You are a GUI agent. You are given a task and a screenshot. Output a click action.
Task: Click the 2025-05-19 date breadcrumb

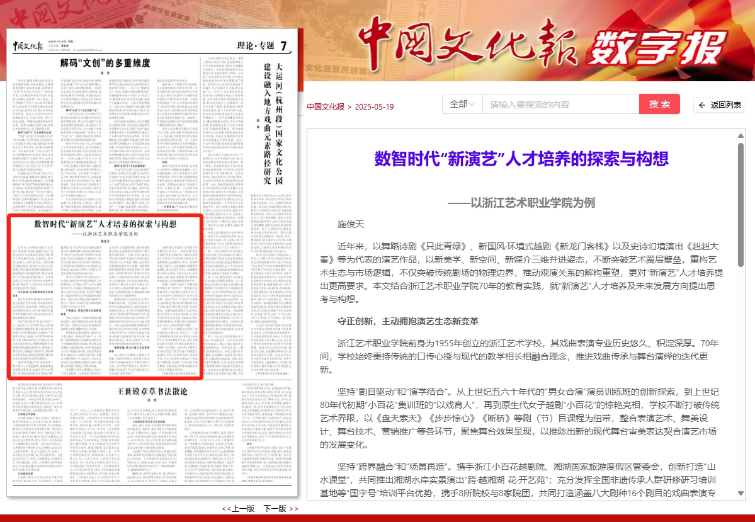pos(374,106)
